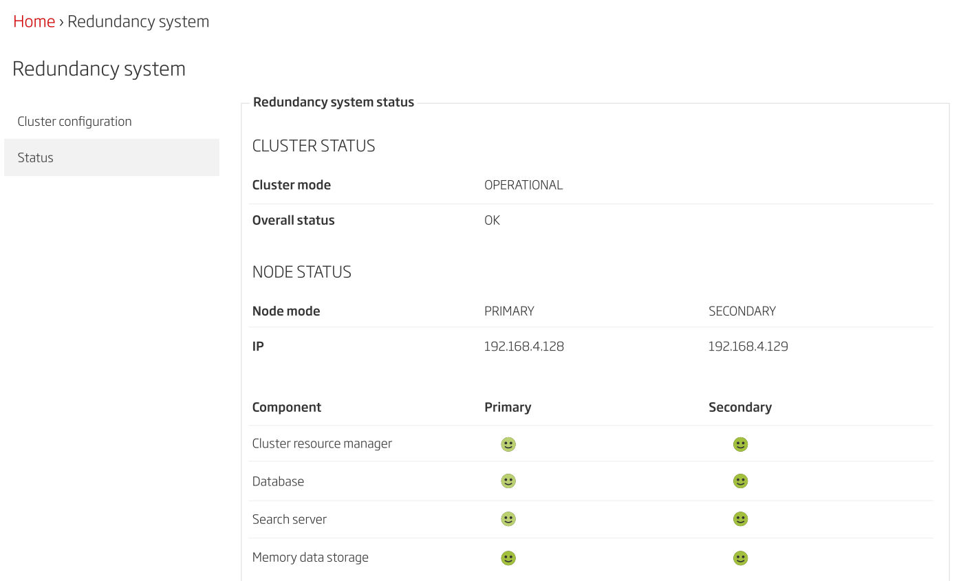
Task: Select the Status sidebar item
Action: [x=111, y=157]
